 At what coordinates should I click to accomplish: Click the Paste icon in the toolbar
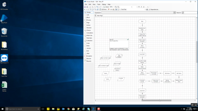(95, 7)
